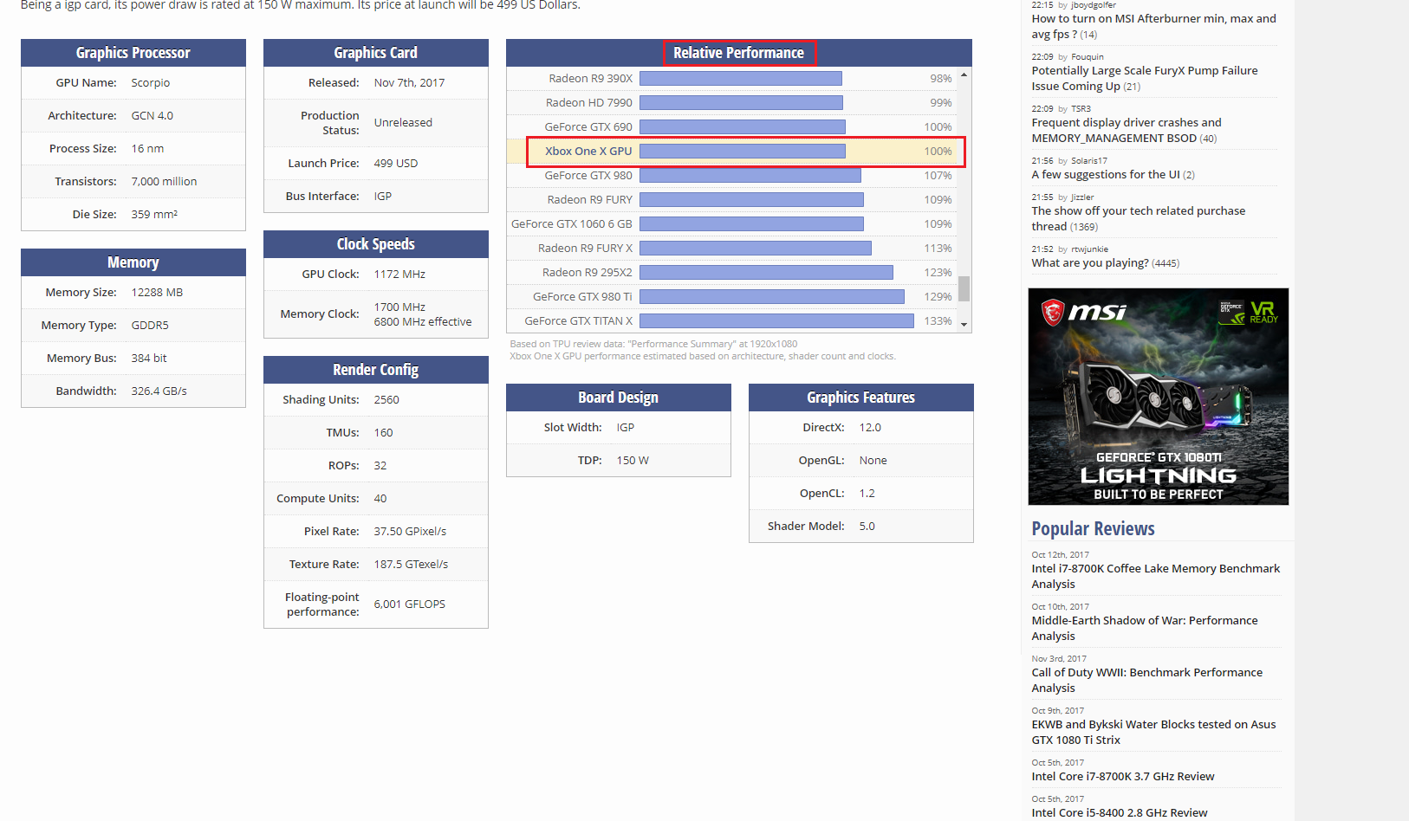Click forum poster name rtwjunkie
Image resolution: width=1409 pixels, height=821 pixels.
coord(1089,249)
